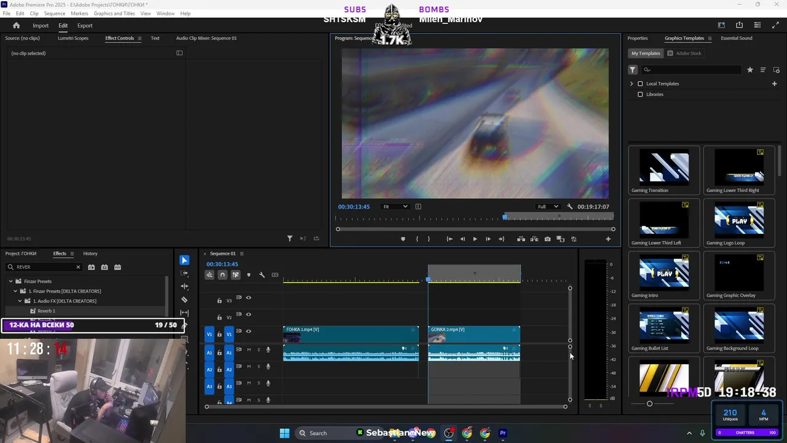This screenshot has width=787, height=443.
Task: Expand the Local Templates folder
Action: [x=631, y=84]
